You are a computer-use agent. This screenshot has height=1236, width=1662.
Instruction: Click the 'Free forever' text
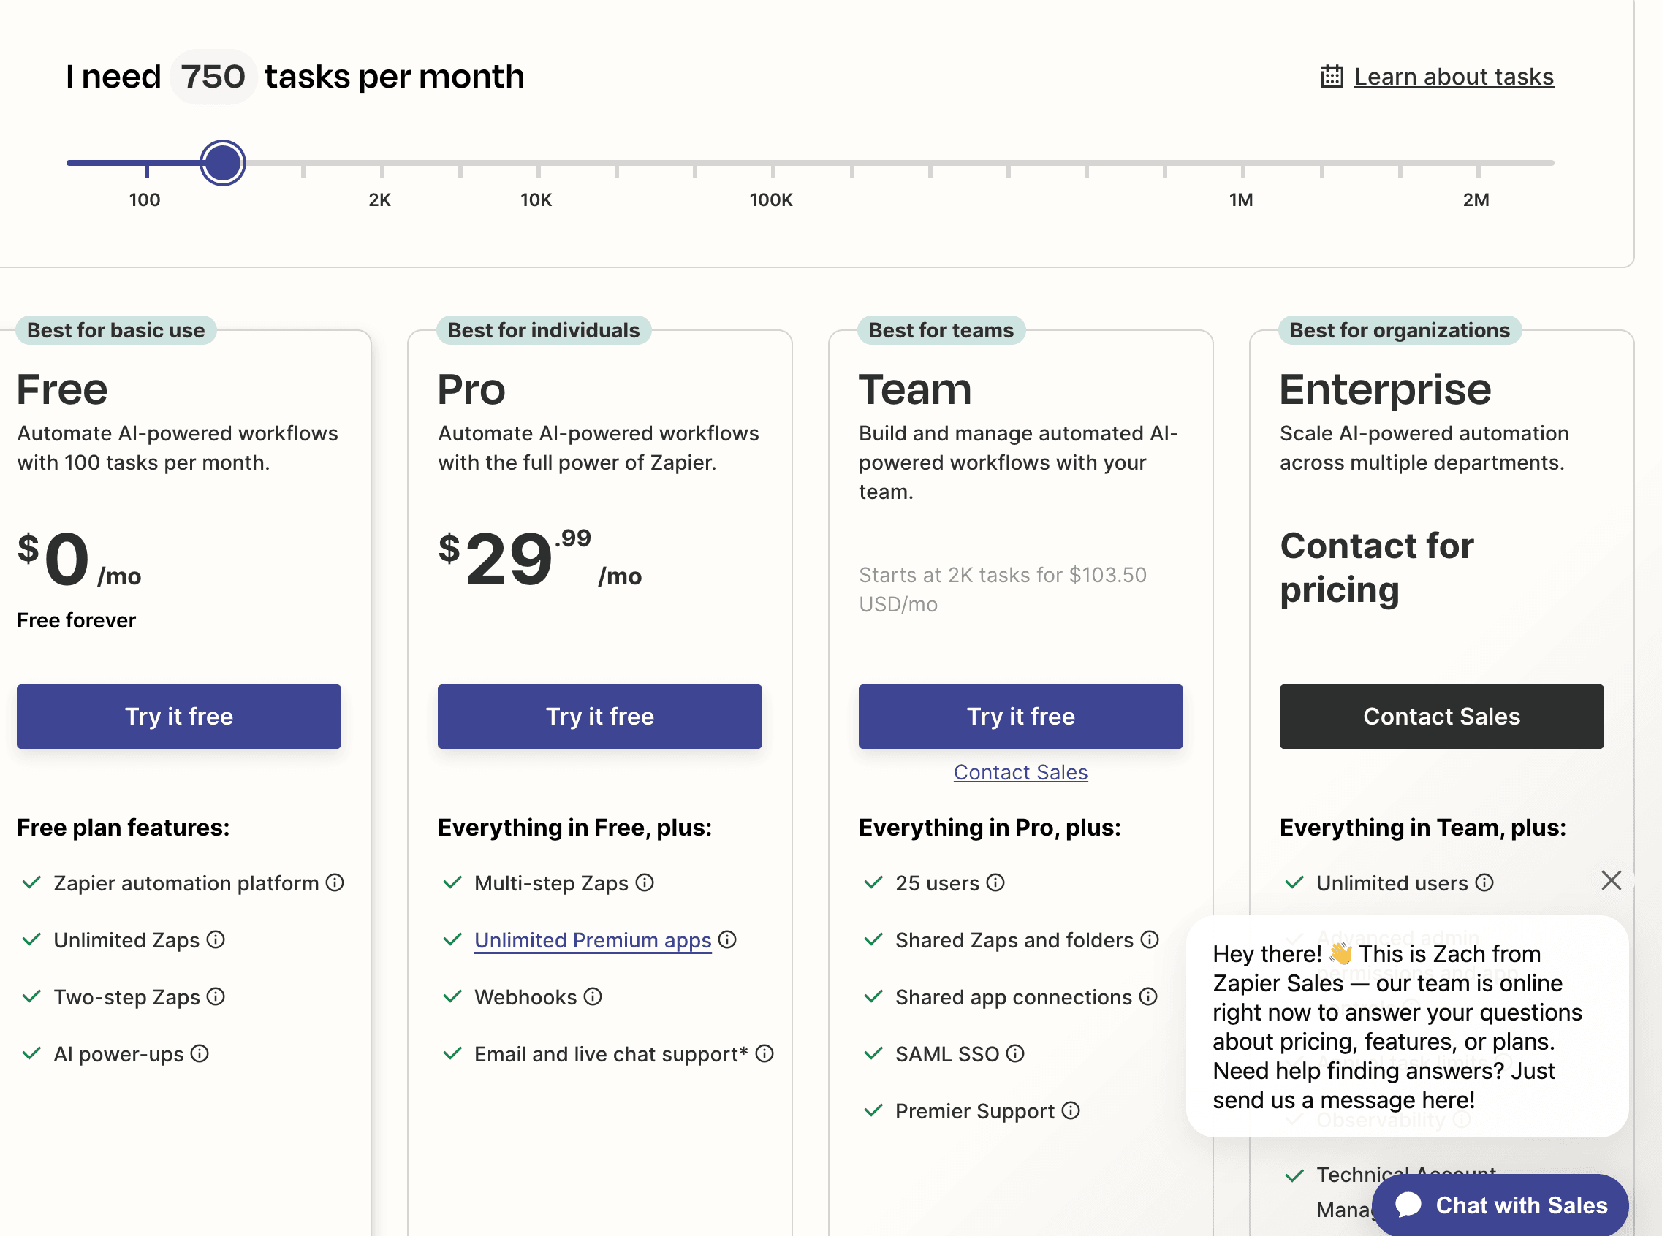[x=76, y=620]
